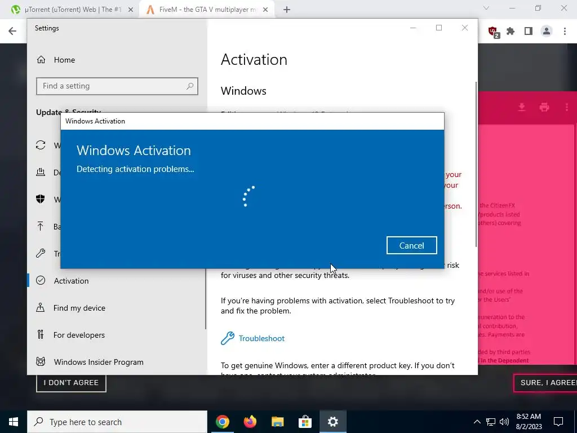The height and width of the screenshot is (433, 577).
Task: Click the Settings window vertical scrollbar
Action: (476, 164)
